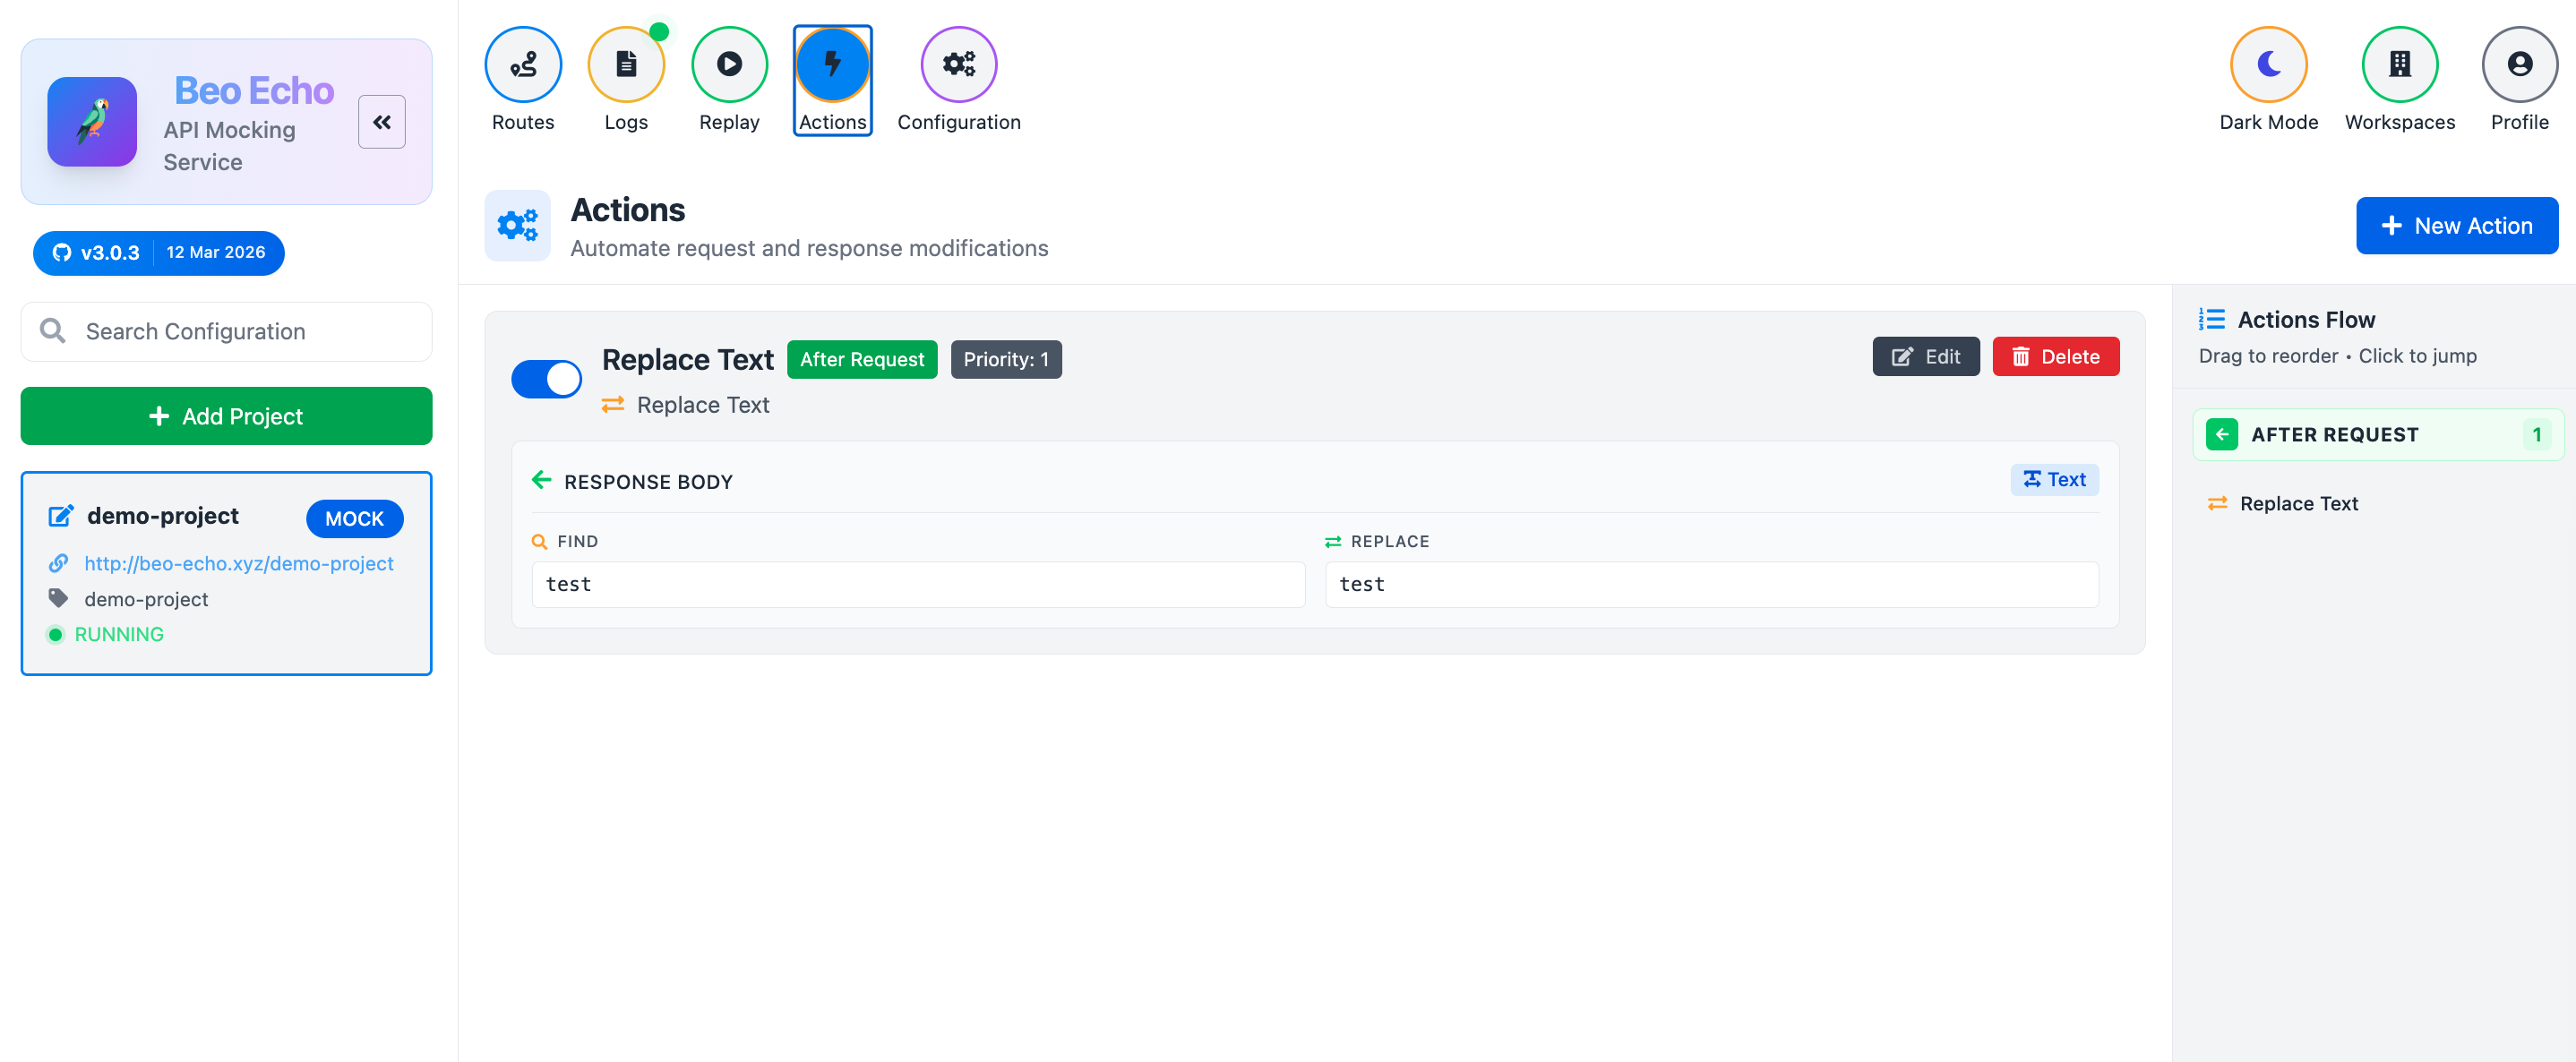Click the demo-project edit pencil icon
This screenshot has height=1062, width=2576.
coord(61,516)
